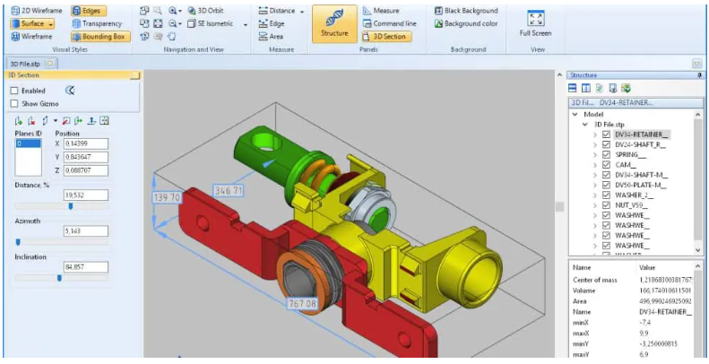Click the Full Screen view icon
Image resolution: width=709 pixels, height=364 pixels.
pyautogui.click(x=536, y=23)
